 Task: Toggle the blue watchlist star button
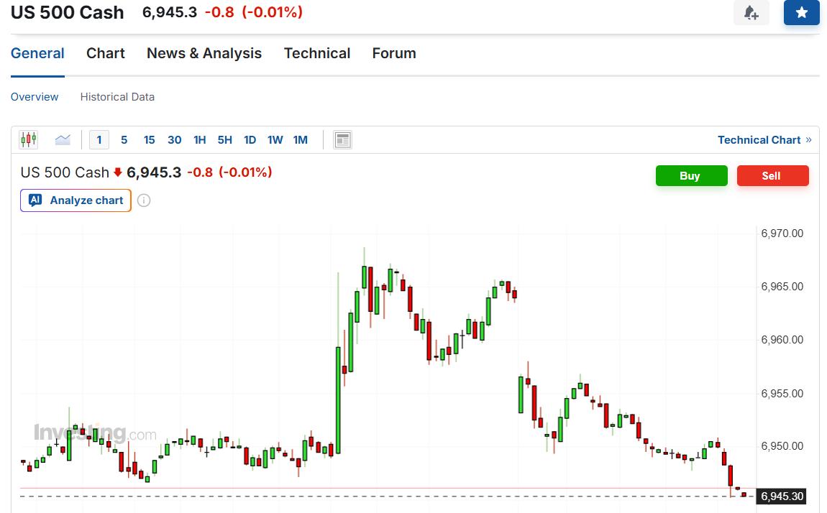(x=801, y=12)
